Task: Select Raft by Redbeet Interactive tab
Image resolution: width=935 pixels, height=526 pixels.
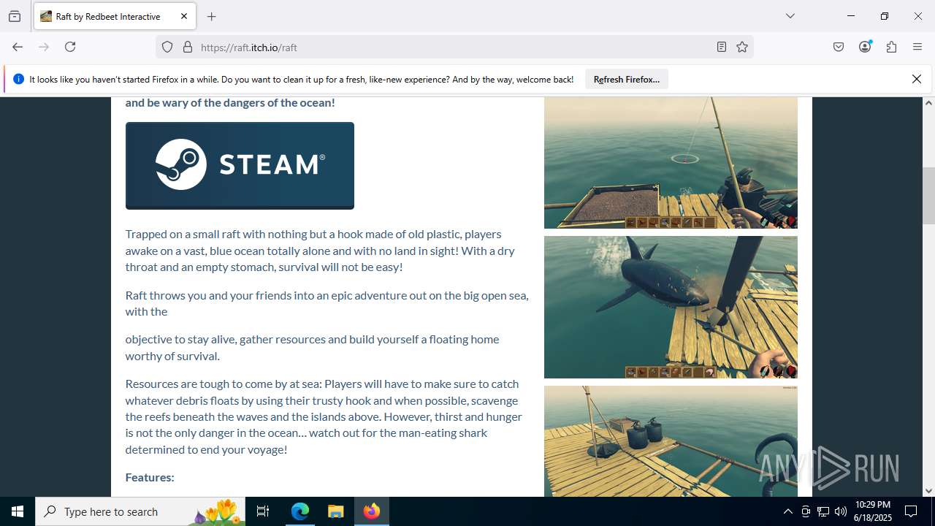Action: [x=115, y=16]
